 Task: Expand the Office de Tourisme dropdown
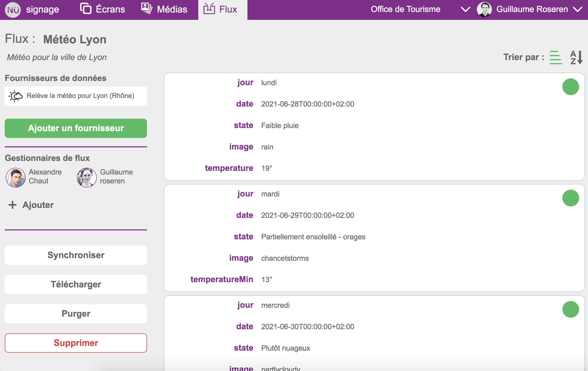[x=465, y=9]
